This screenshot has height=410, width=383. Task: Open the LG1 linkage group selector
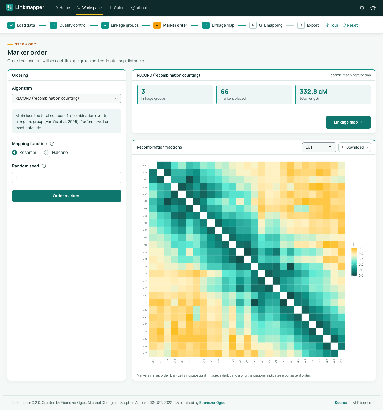[x=319, y=147]
